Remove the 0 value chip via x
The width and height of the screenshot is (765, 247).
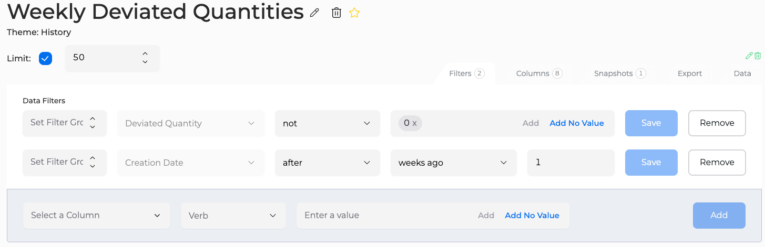coord(414,123)
